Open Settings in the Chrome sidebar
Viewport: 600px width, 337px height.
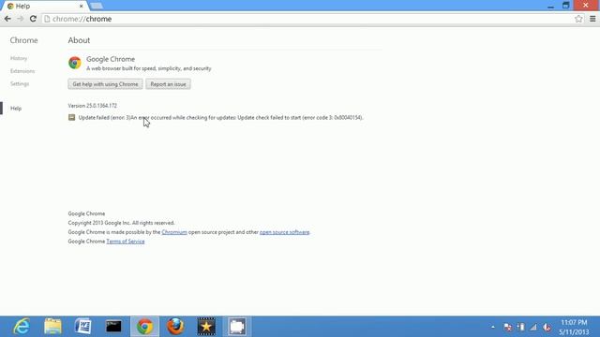point(20,83)
